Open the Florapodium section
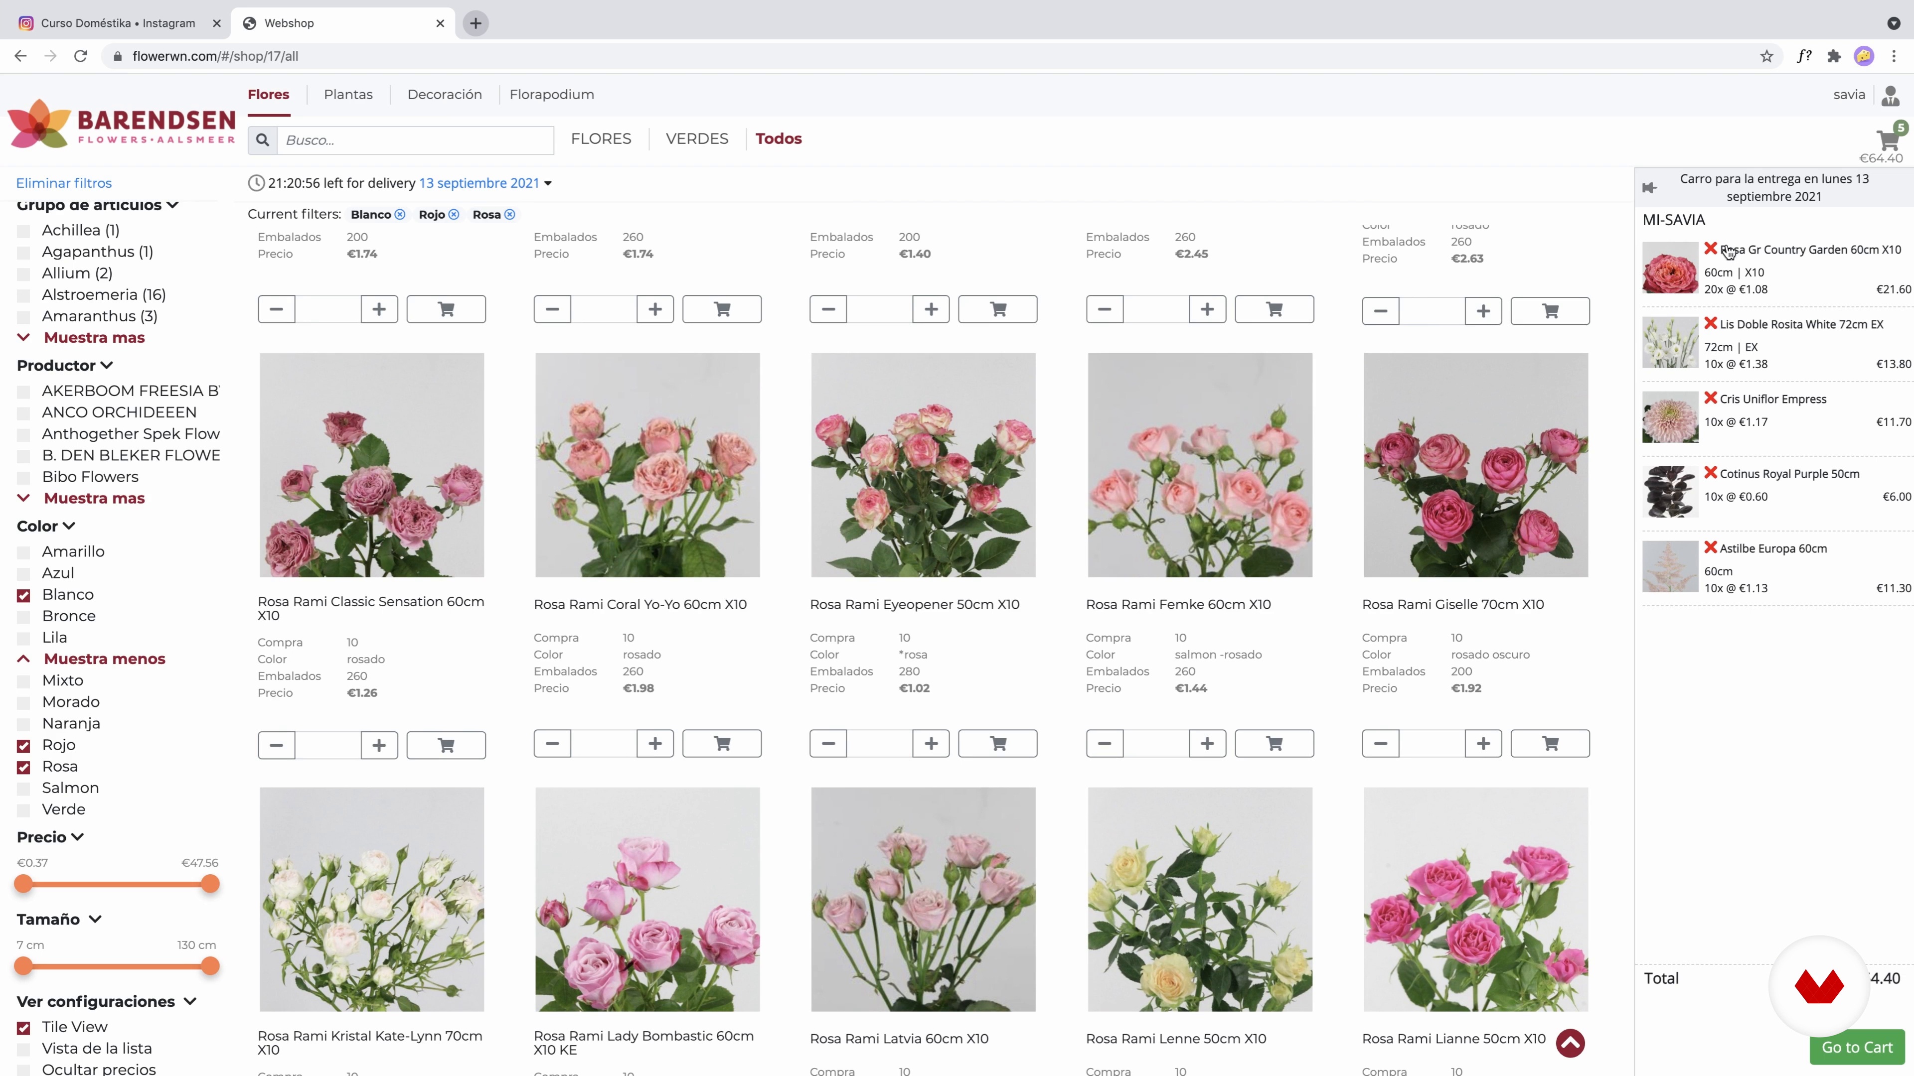Viewport: 1914px width, 1076px height. [551, 94]
